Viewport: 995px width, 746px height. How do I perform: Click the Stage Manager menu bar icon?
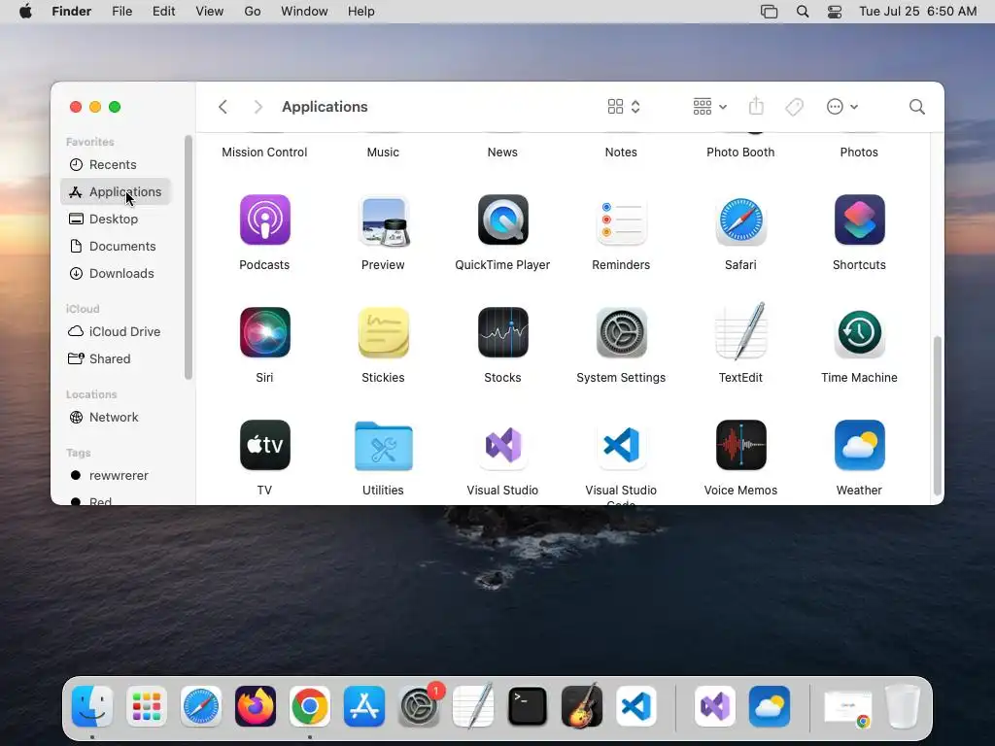pos(770,12)
